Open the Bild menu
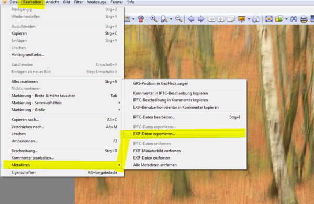 (66, 2)
